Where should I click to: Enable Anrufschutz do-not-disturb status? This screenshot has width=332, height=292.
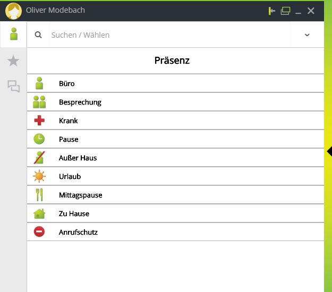tap(78, 232)
